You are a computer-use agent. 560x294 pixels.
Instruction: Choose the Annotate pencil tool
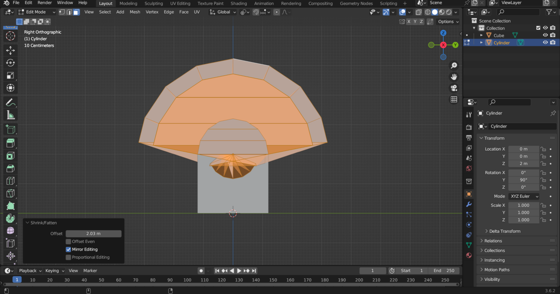[10, 103]
